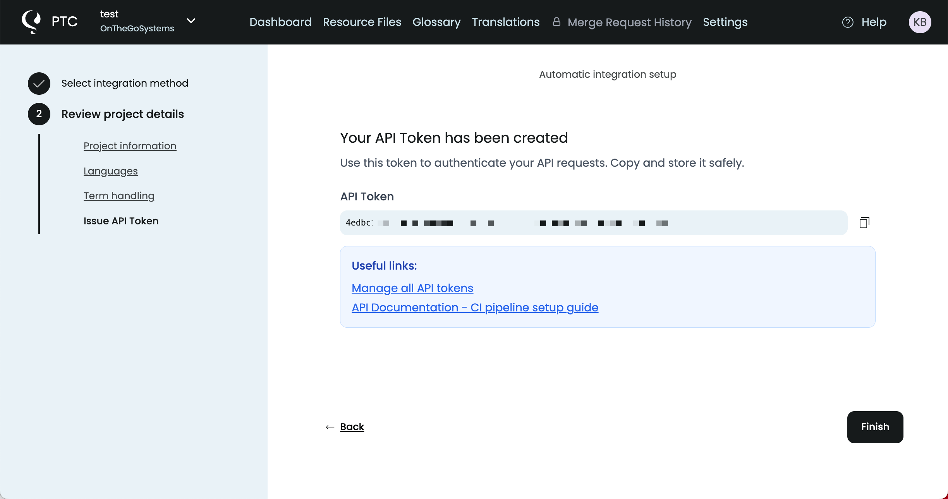Click the back arrow icon
This screenshot has width=948, height=499.
[330, 427]
